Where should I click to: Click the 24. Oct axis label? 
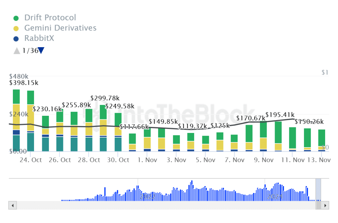31,160
